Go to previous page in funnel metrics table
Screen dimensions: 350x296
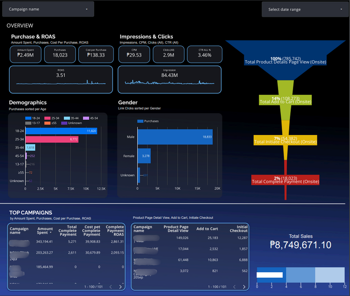click(234, 287)
